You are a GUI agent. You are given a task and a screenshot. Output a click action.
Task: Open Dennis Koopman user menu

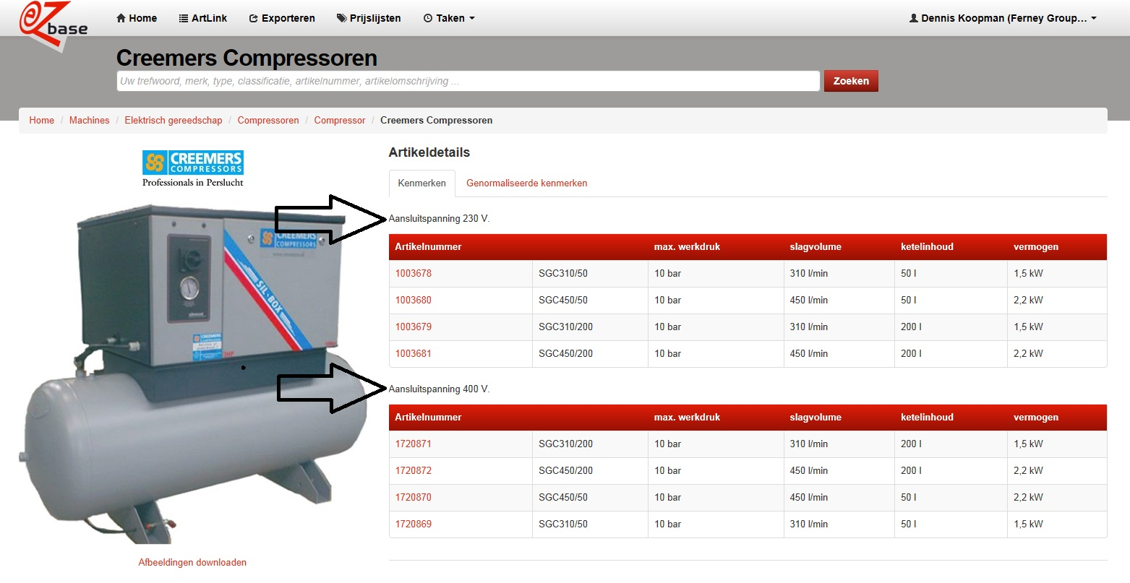pos(1003,18)
